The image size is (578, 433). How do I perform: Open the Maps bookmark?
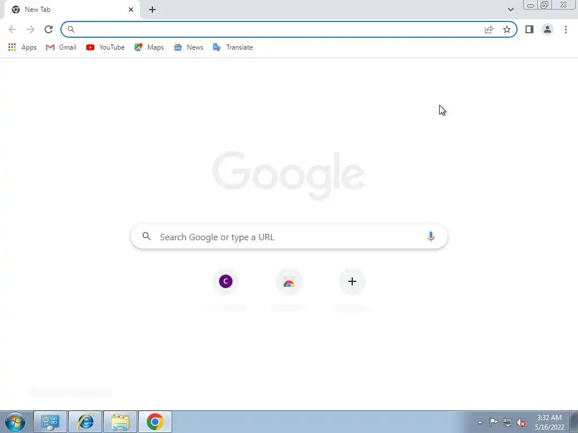149,47
